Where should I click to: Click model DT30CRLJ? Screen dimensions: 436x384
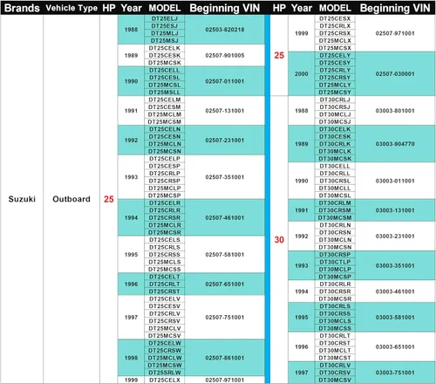click(x=335, y=99)
